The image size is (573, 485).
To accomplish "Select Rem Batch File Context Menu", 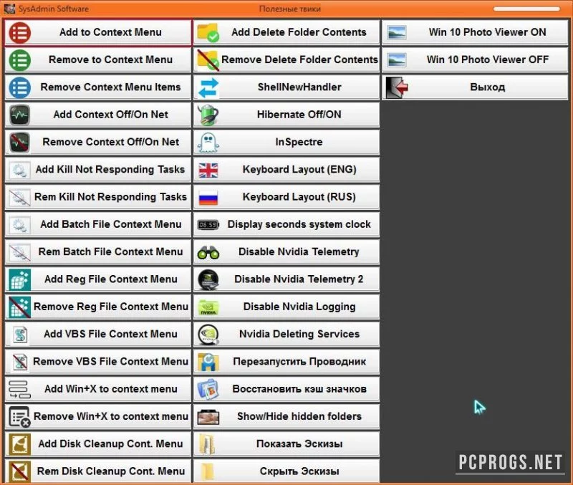I will [98, 252].
